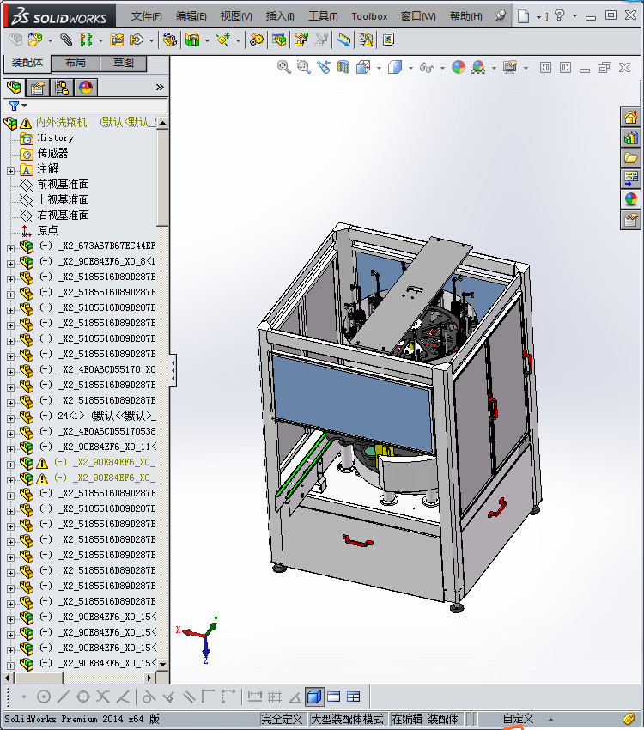Open ConfigurationManager tab icon
Screen dimensions: 644x730
(x=62, y=87)
